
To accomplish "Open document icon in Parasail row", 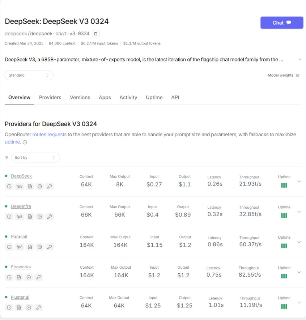I will point(30,247).
